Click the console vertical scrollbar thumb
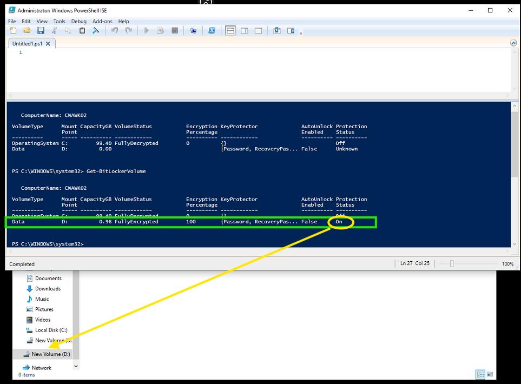Screen dimensions: 521x384 pyautogui.click(x=515, y=145)
